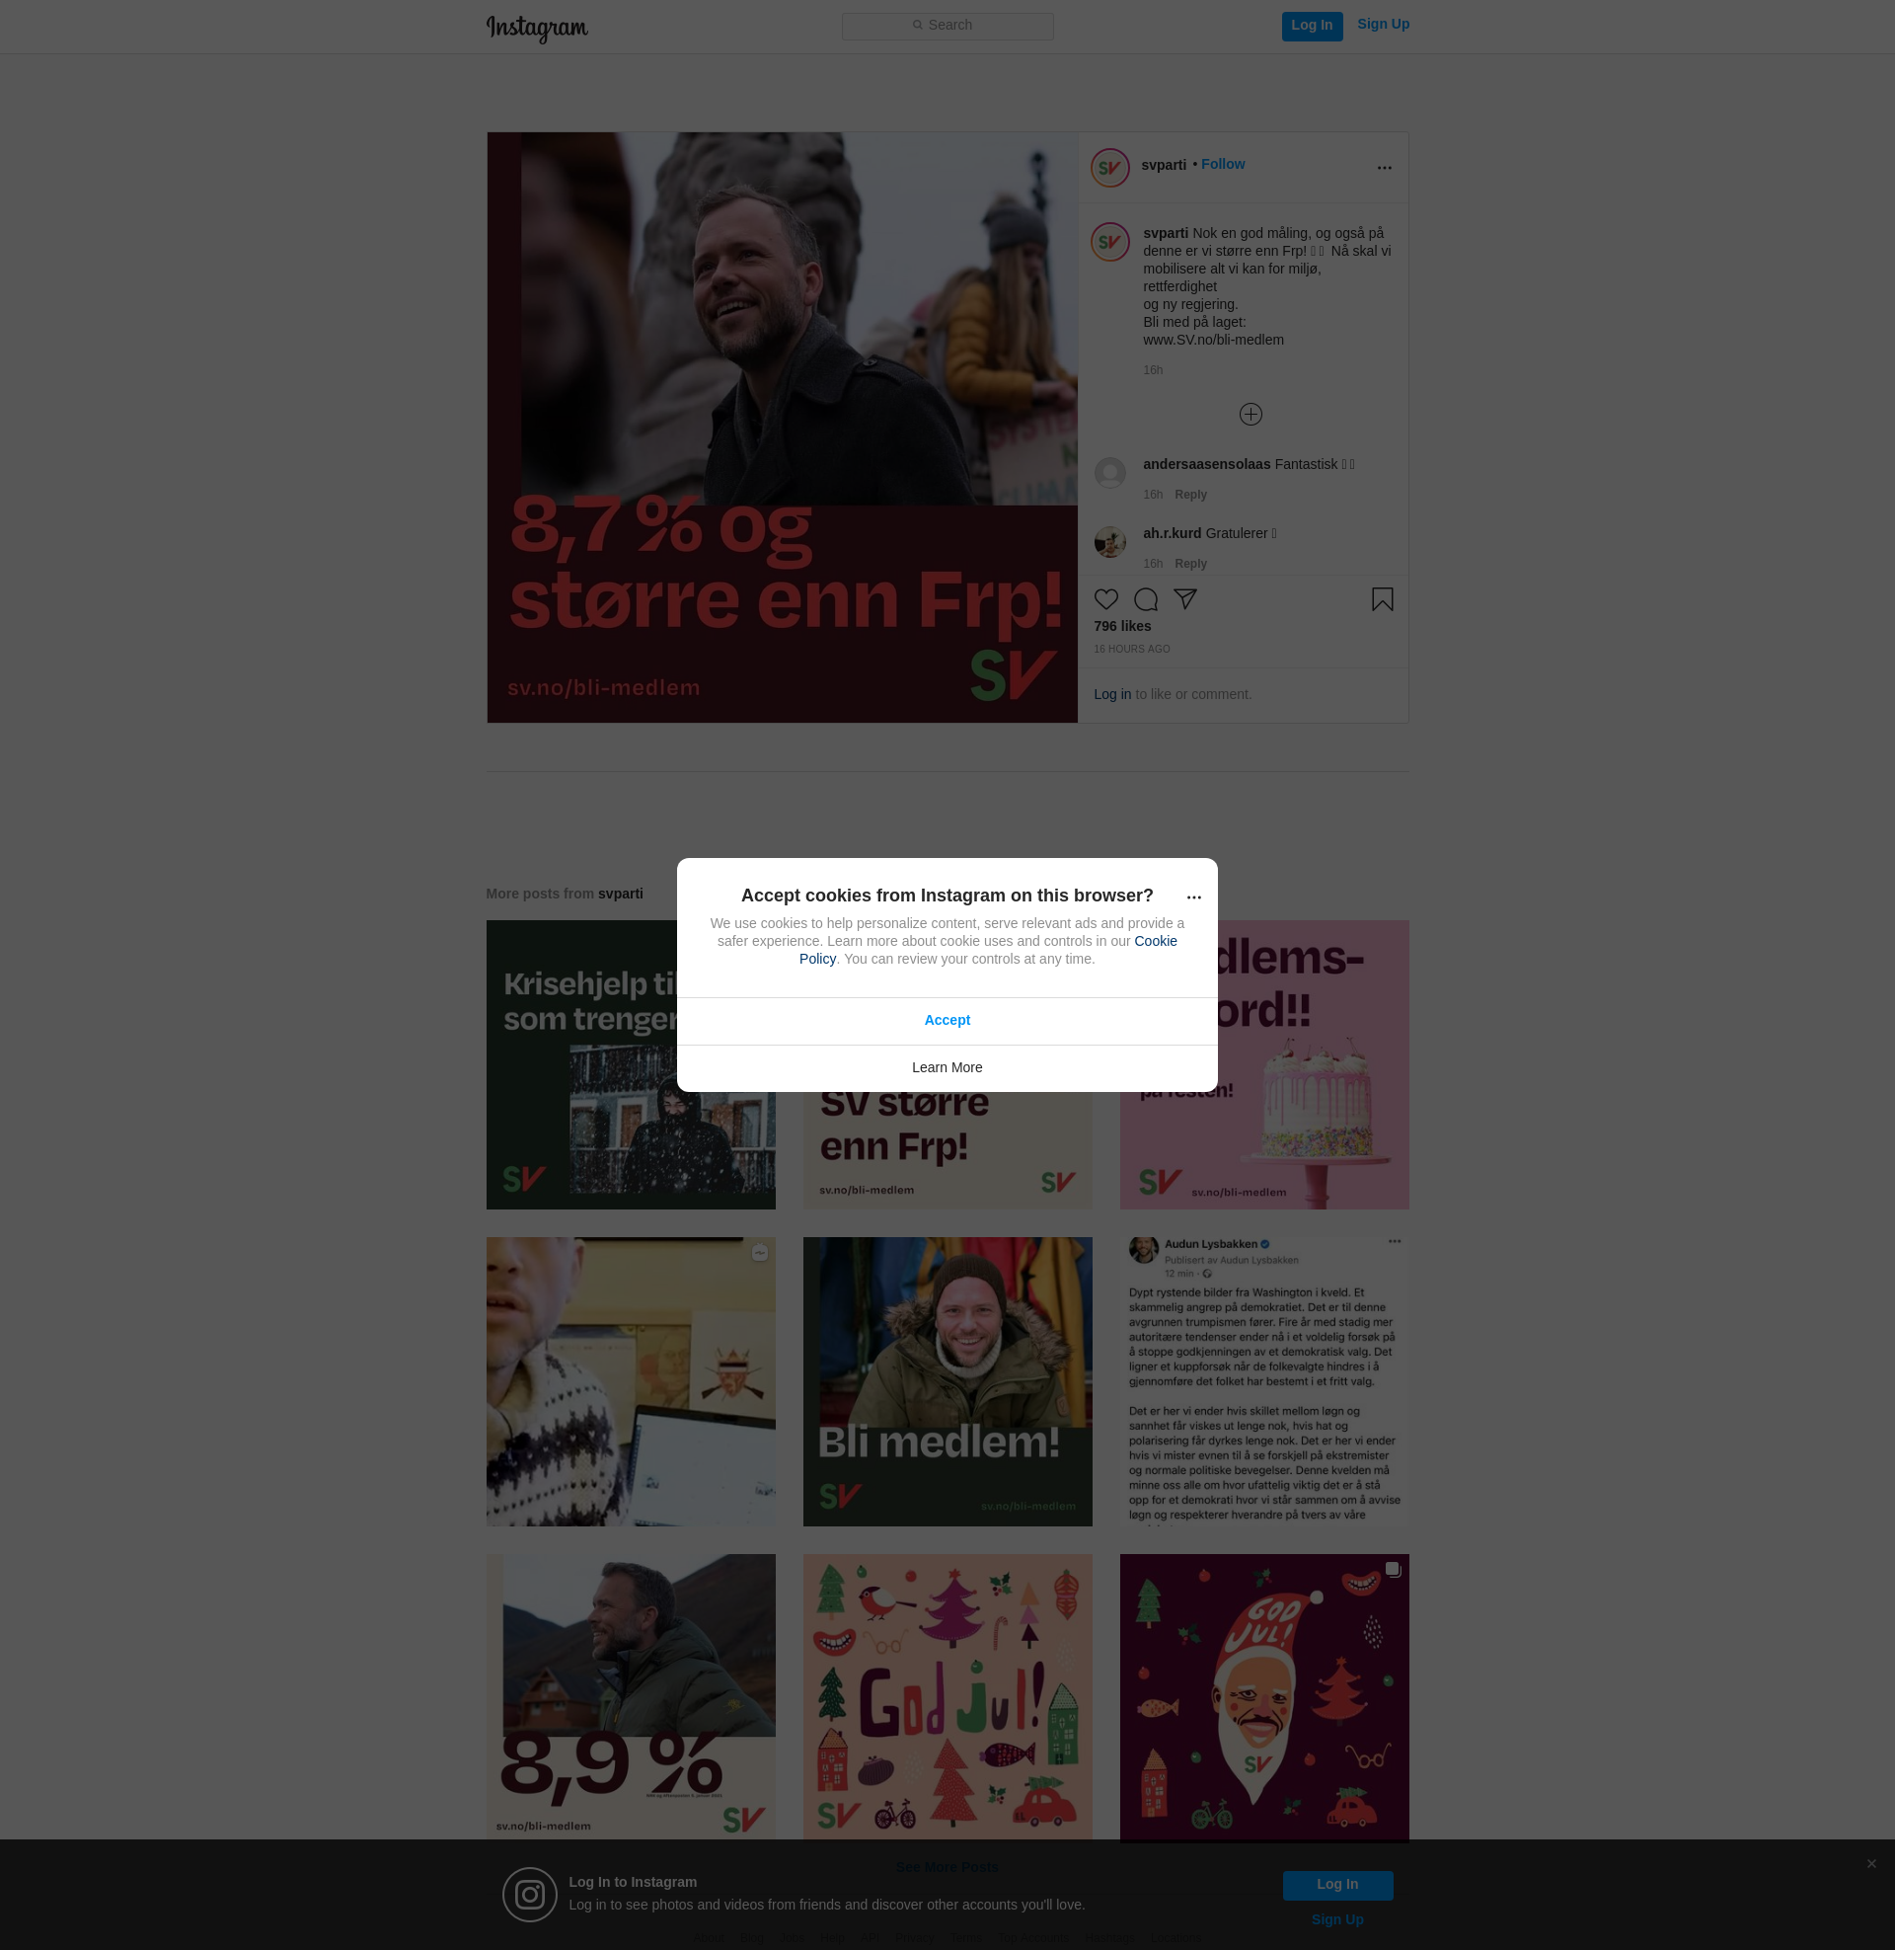Click the 796 likes count
Image resolution: width=1895 pixels, height=1950 pixels.
pos(1122,626)
